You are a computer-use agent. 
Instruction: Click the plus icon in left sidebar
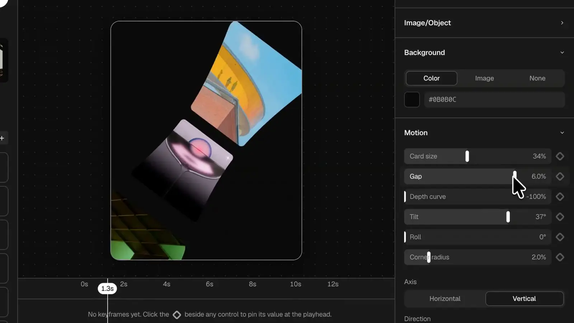(x=2, y=138)
